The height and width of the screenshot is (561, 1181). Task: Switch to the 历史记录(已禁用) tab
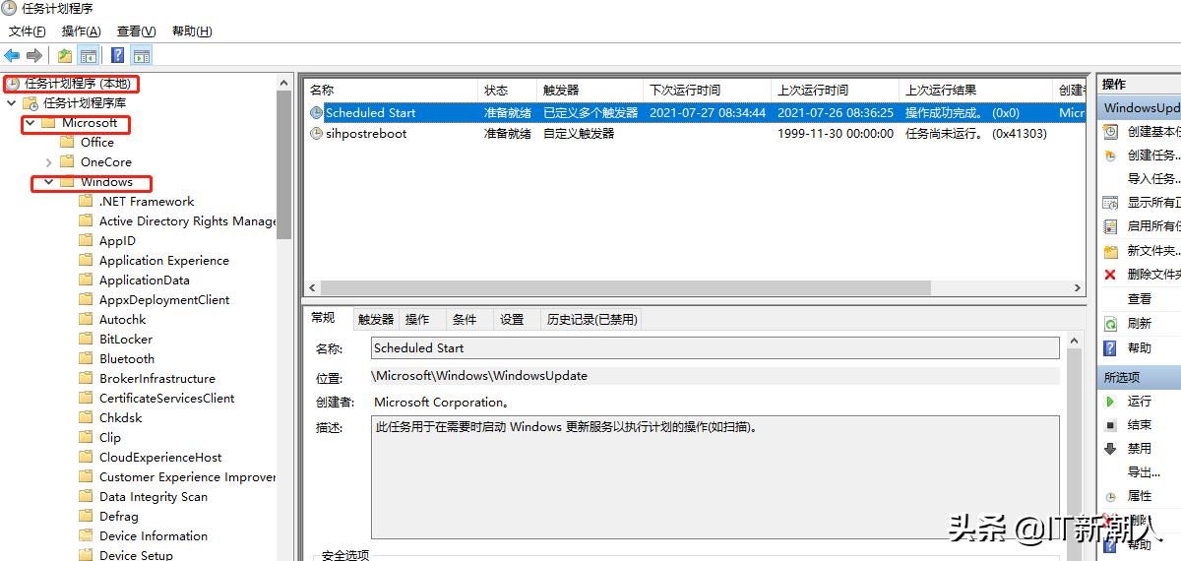pos(592,320)
